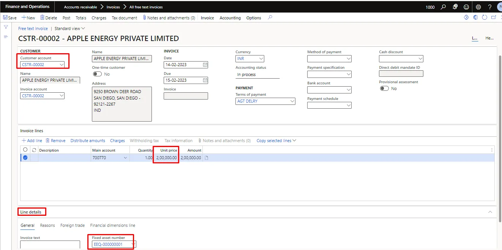Viewport: 502px width, 250px height.
Task: Open the Standard view selector
Action: (70, 28)
